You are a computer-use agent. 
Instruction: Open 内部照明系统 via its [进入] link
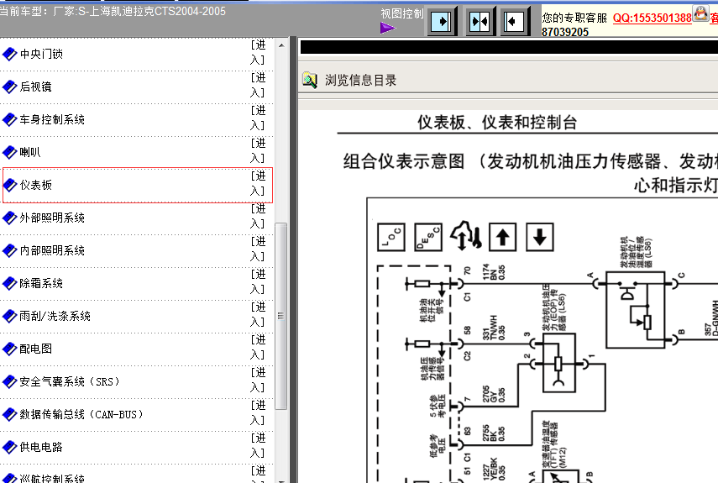pyautogui.click(x=258, y=249)
